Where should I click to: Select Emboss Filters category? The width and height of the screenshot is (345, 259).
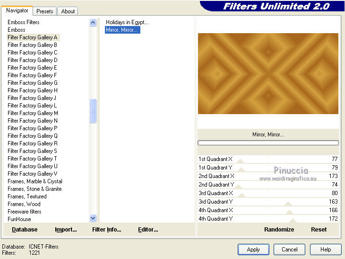pyautogui.click(x=24, y=22)
